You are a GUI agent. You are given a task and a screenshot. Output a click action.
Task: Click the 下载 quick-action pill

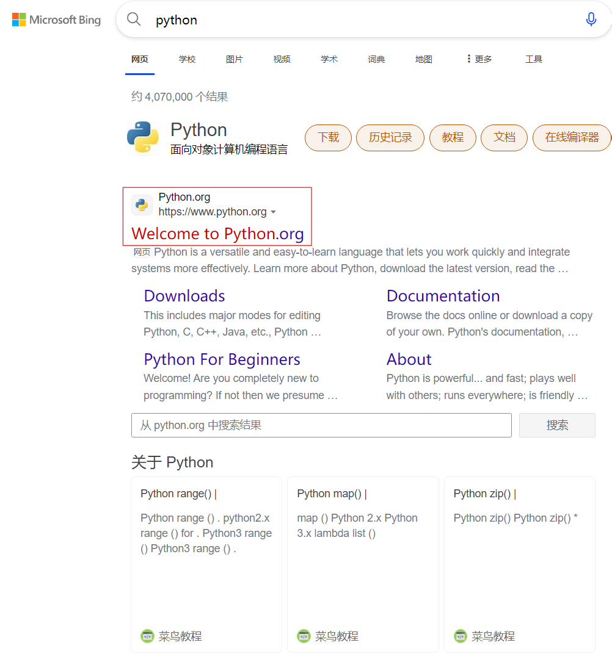coord(328,137)
